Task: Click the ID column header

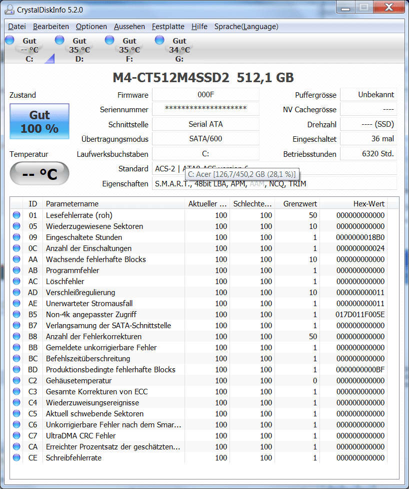Action: tap(32, 203)
